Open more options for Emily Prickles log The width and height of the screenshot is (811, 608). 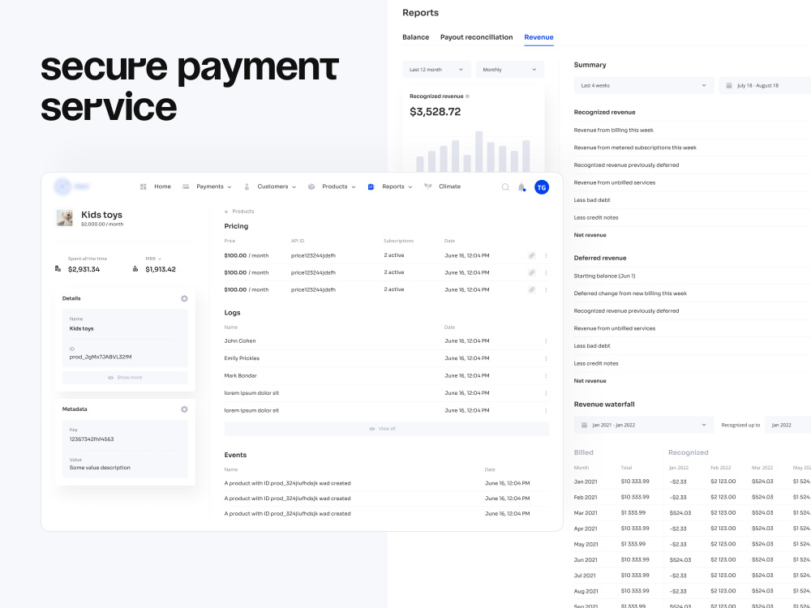coord(546,358)
